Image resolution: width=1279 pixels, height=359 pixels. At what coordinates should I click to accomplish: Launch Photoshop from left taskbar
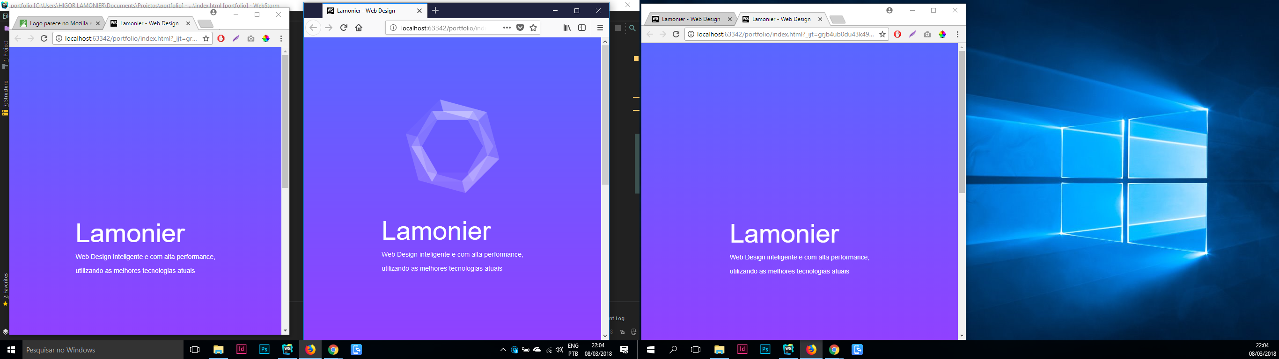coord(264,349)
